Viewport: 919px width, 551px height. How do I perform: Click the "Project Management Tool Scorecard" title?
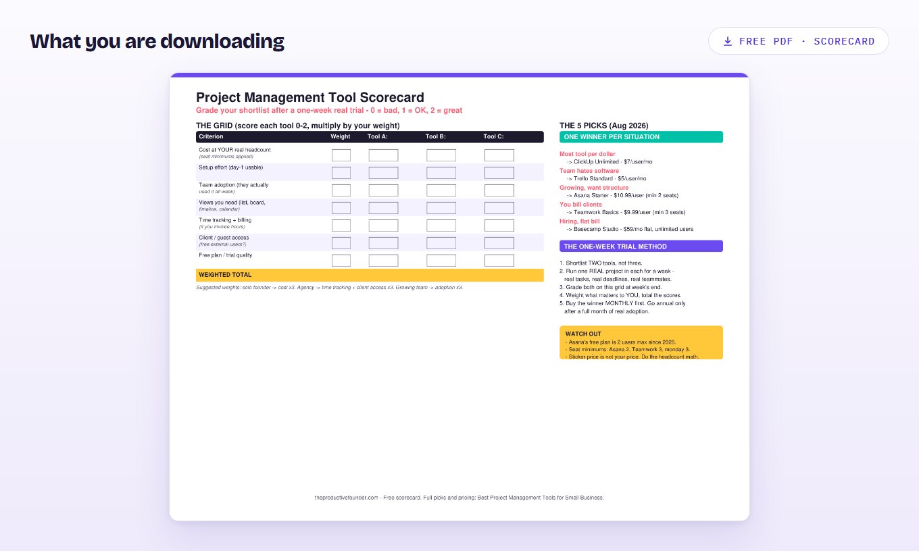tap(310, 97)
